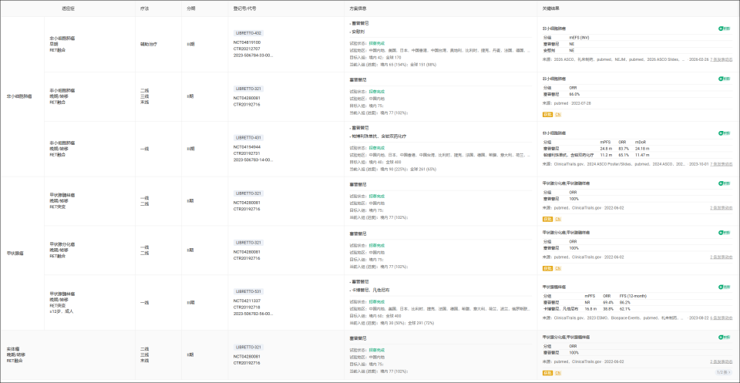The image size is (740, 383).
Task: Click the mPFS value 16.8 m
Action: [591, 308]
